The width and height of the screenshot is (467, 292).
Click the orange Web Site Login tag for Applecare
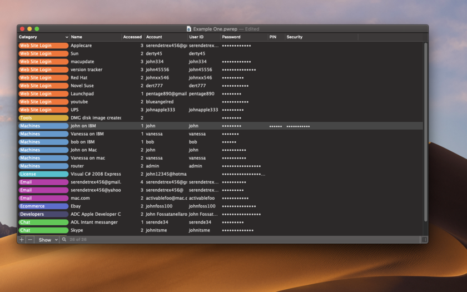(43, 46)
